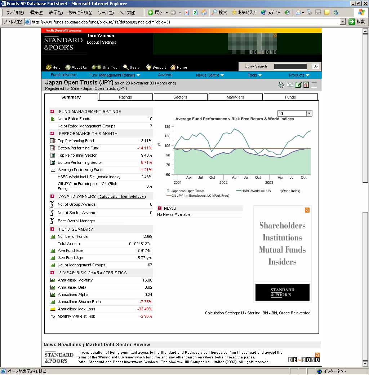Open the Settings link
369x375 pixels.
[109, 42]
